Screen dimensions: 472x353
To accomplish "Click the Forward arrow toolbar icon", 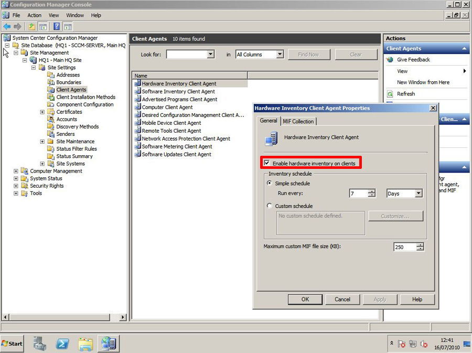I will 17,26.
